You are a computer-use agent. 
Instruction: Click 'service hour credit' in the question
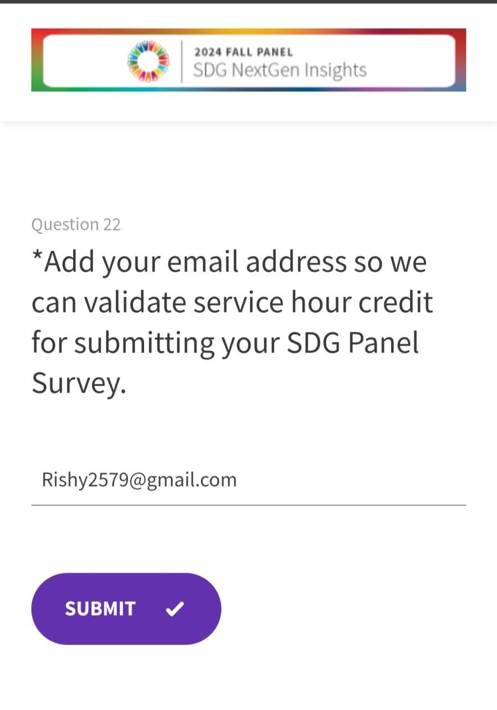[x=313, y=302]
